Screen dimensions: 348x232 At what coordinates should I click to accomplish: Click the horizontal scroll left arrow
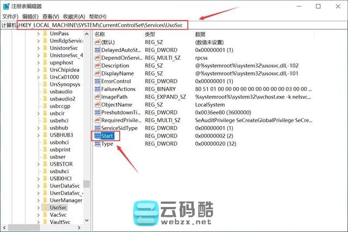4,228
